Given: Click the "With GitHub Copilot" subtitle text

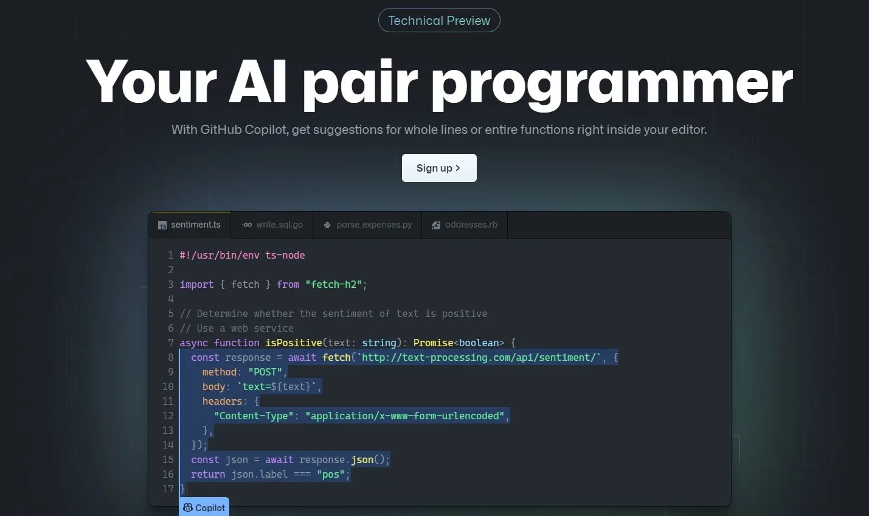Looking at the screenshot, I should point(439,130).
